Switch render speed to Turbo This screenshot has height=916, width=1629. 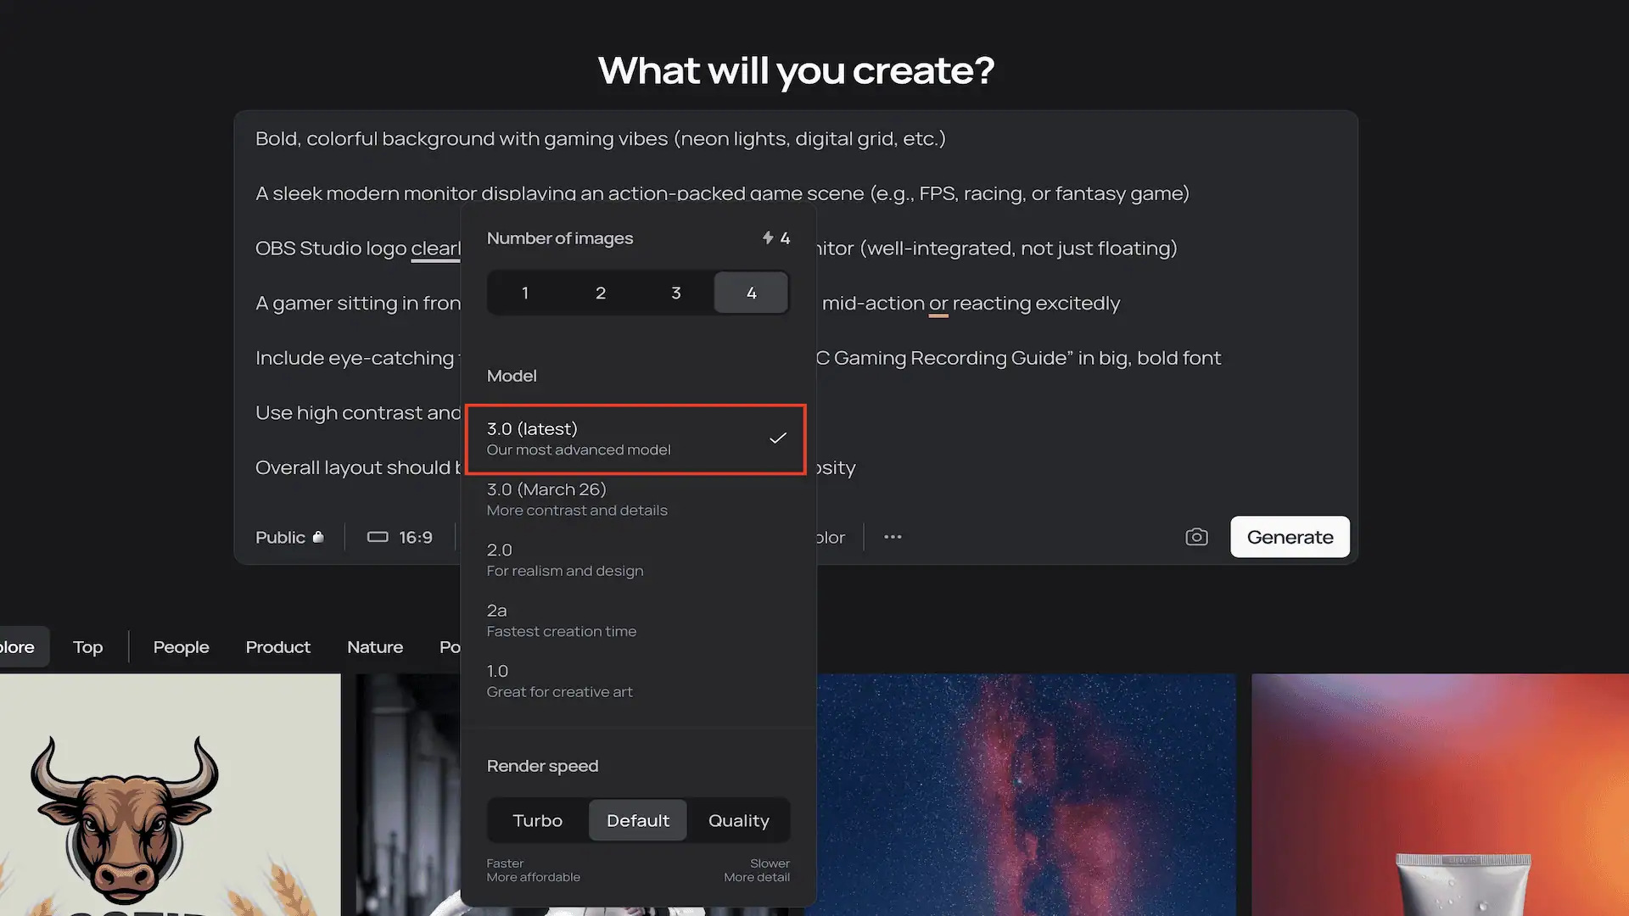click(538, 820)
